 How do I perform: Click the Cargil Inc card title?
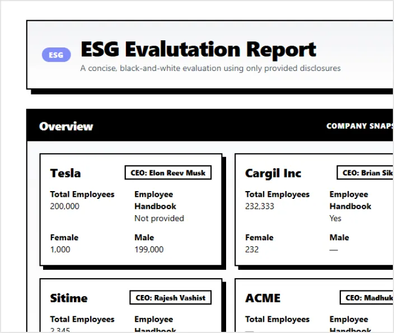pos(273,173)
